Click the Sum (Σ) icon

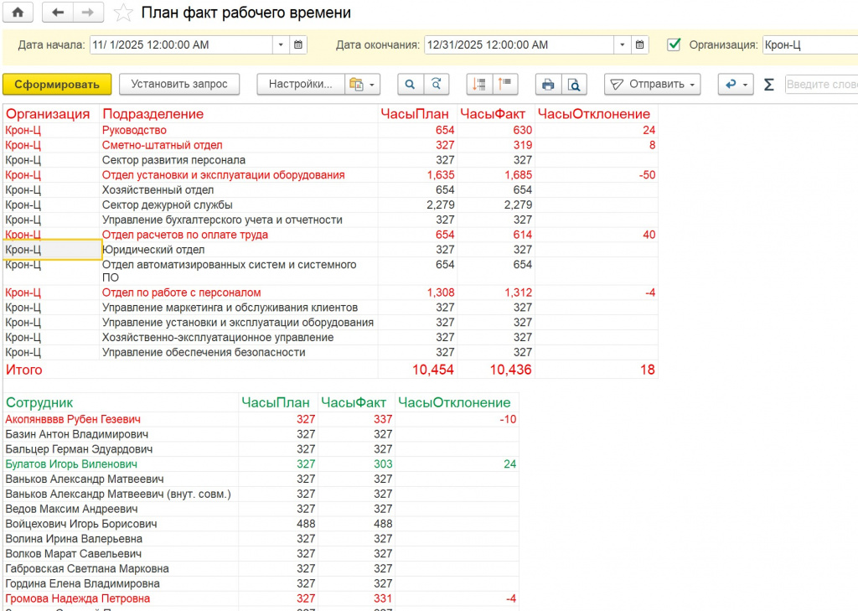pyautogui.click(x=768, y=84)
